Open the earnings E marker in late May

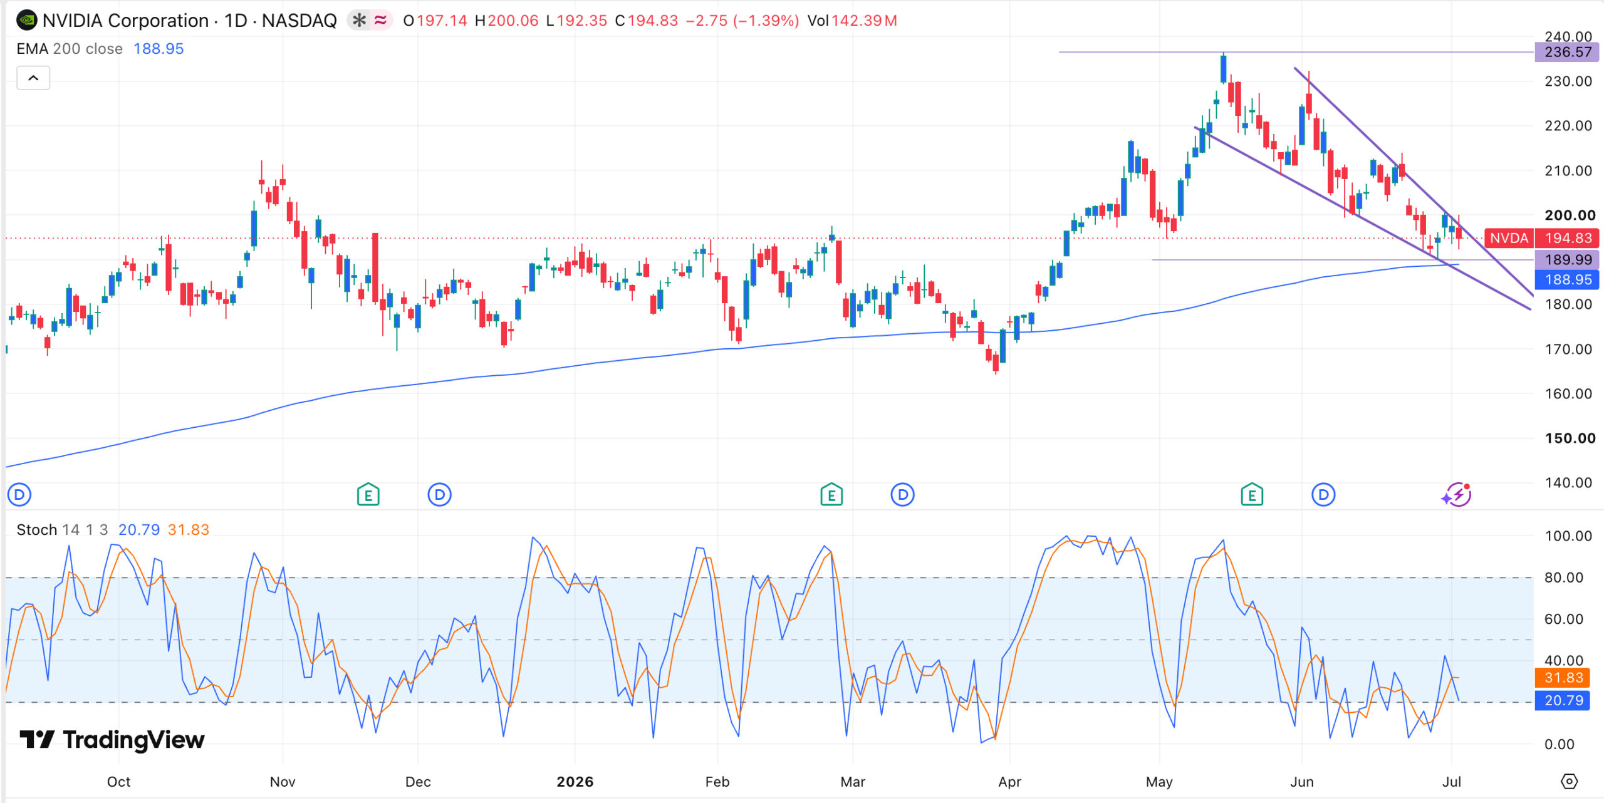point(1252,495)
